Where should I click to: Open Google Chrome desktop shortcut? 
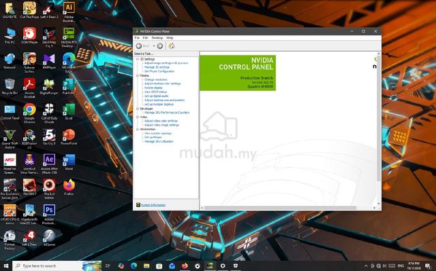[29, 113]
